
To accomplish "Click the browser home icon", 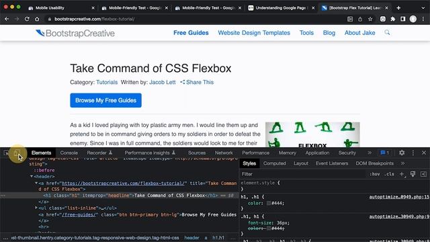I will pyautogui.click(x=37, y=19).
